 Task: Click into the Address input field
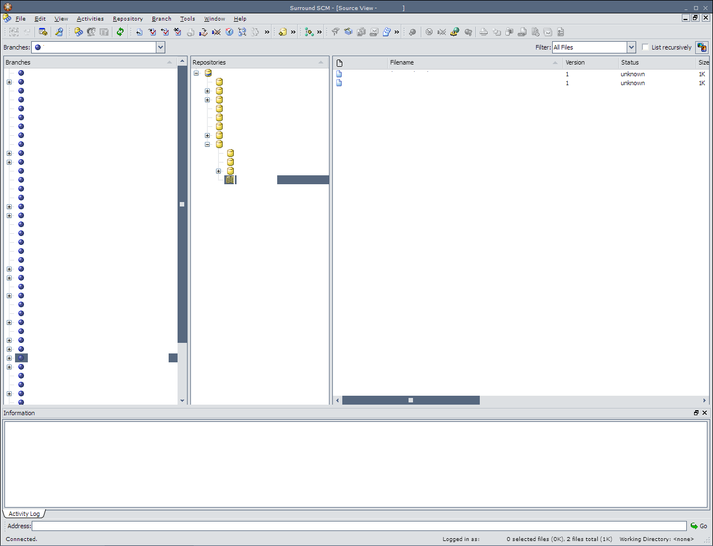click(359, 526)
